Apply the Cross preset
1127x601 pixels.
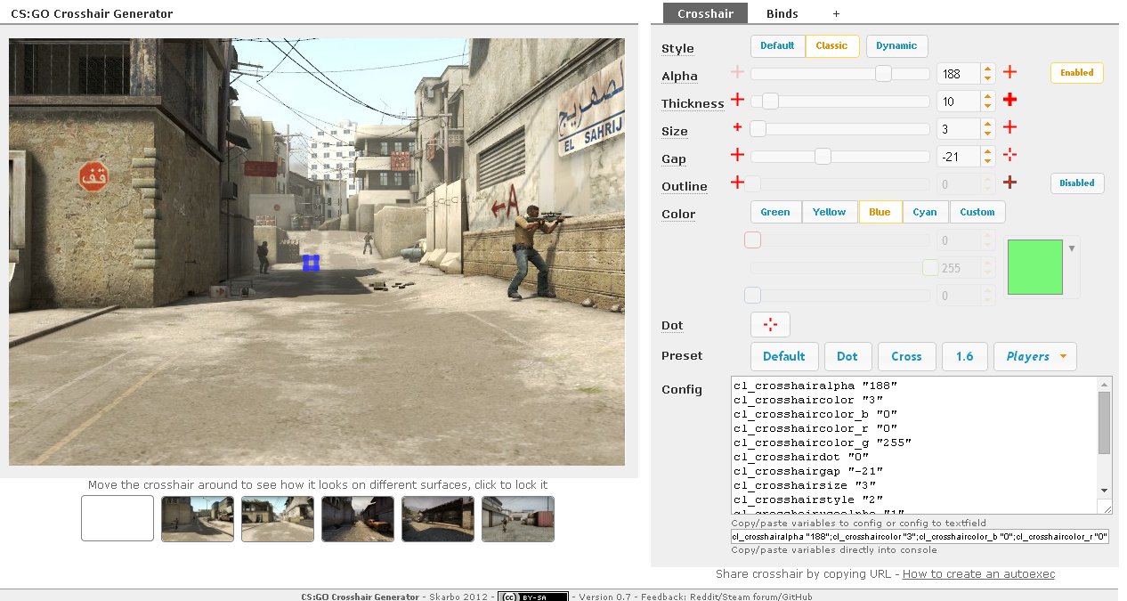[x=906, y=356]
